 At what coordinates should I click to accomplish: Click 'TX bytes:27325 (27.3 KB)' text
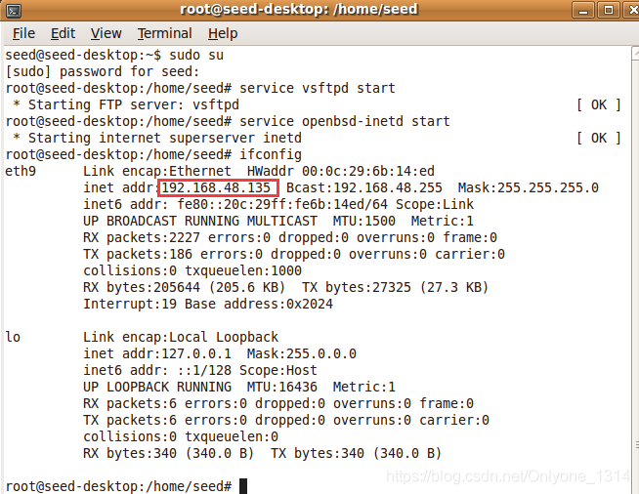pos(396,288)
